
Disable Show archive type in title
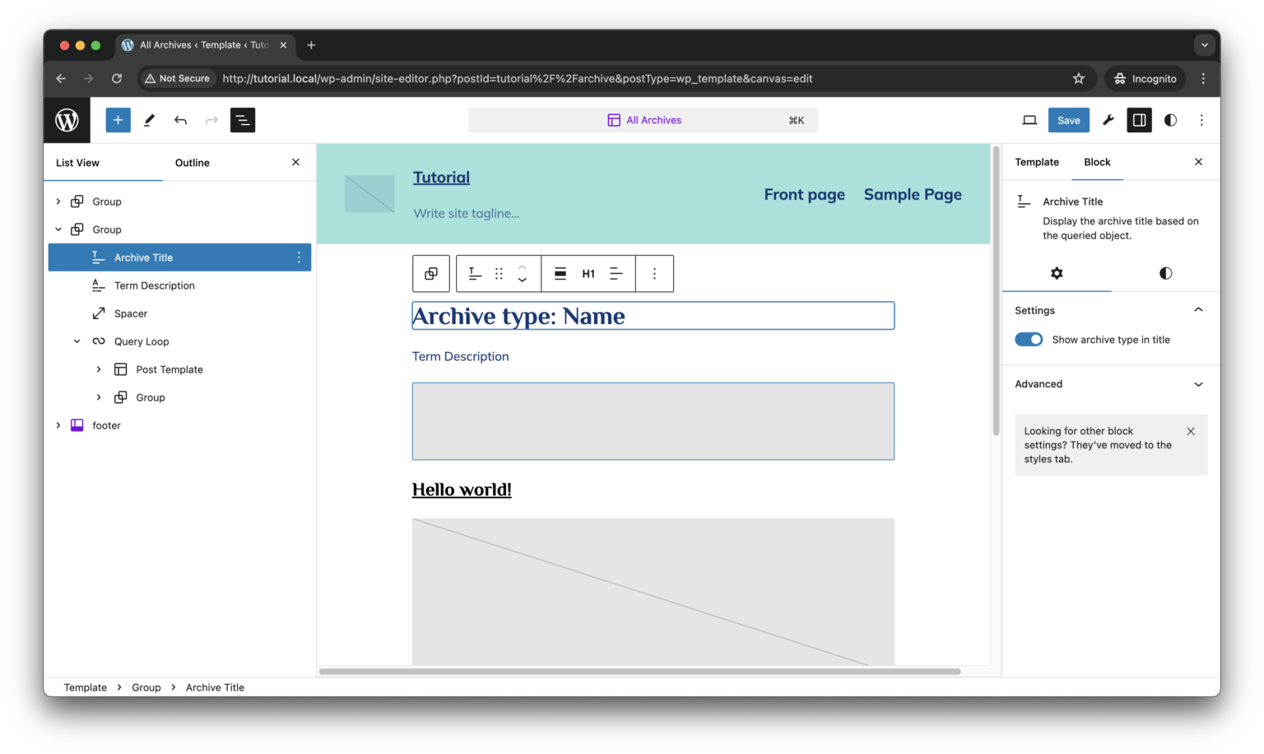1028,339
